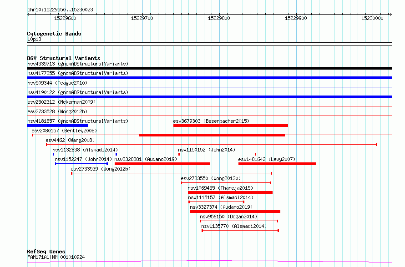The image size is (405, 267).
Task: Open nsv956150 (Dogan2014) label
Action: tap(228, 217)
